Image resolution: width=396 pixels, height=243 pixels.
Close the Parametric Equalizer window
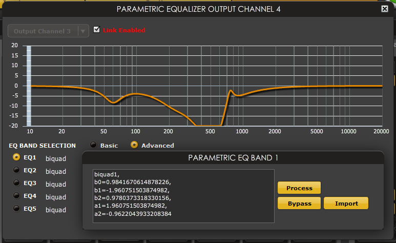[x=384, y=9]
